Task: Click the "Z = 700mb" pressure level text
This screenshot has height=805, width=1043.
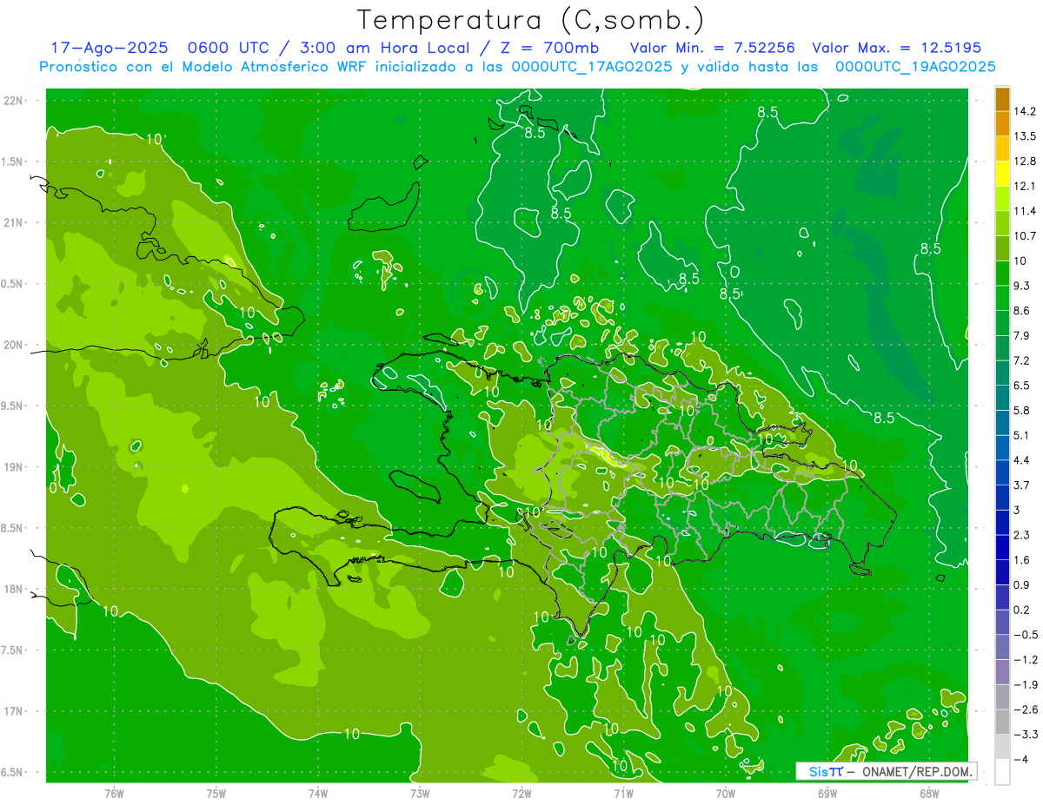Action: (549, 49)
